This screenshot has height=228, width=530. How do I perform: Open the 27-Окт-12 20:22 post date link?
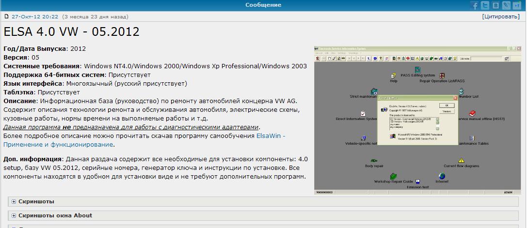pyautogui.click(x=35, y=16)
